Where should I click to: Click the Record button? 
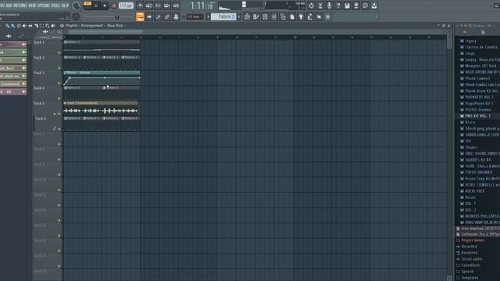[114, 5]
